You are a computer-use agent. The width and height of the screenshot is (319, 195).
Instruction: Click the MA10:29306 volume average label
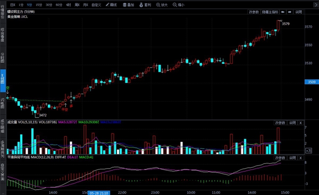[88, 122]
